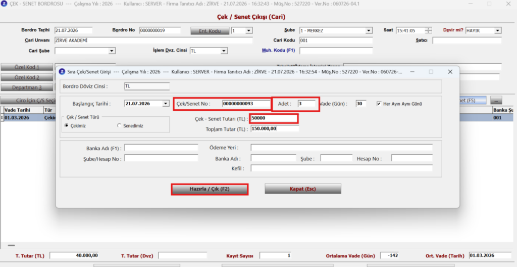Click the Adet input field
The width and height of the screenshot is (517, 267).
(306, 104)
